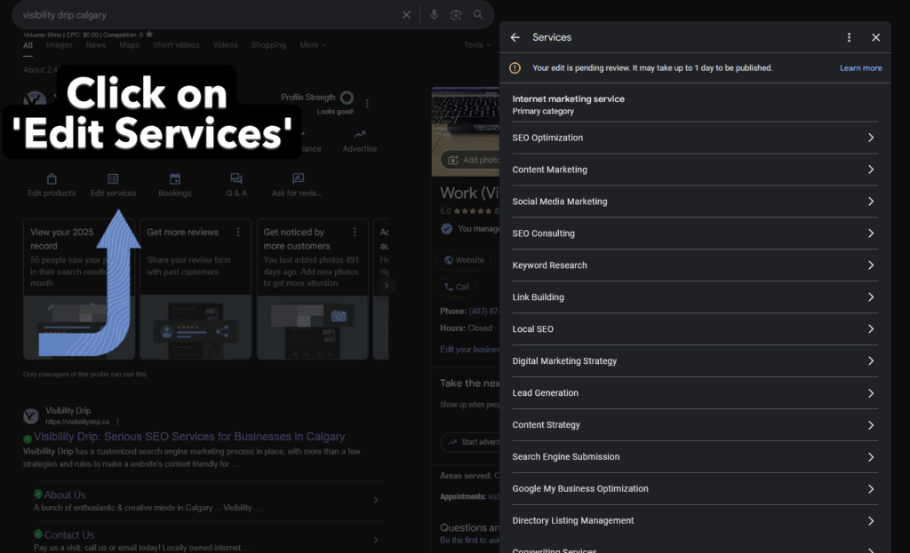Screen dimensions: 910x553
Task: Select the Search Engine Submission row
Action: tap(695, 457)
